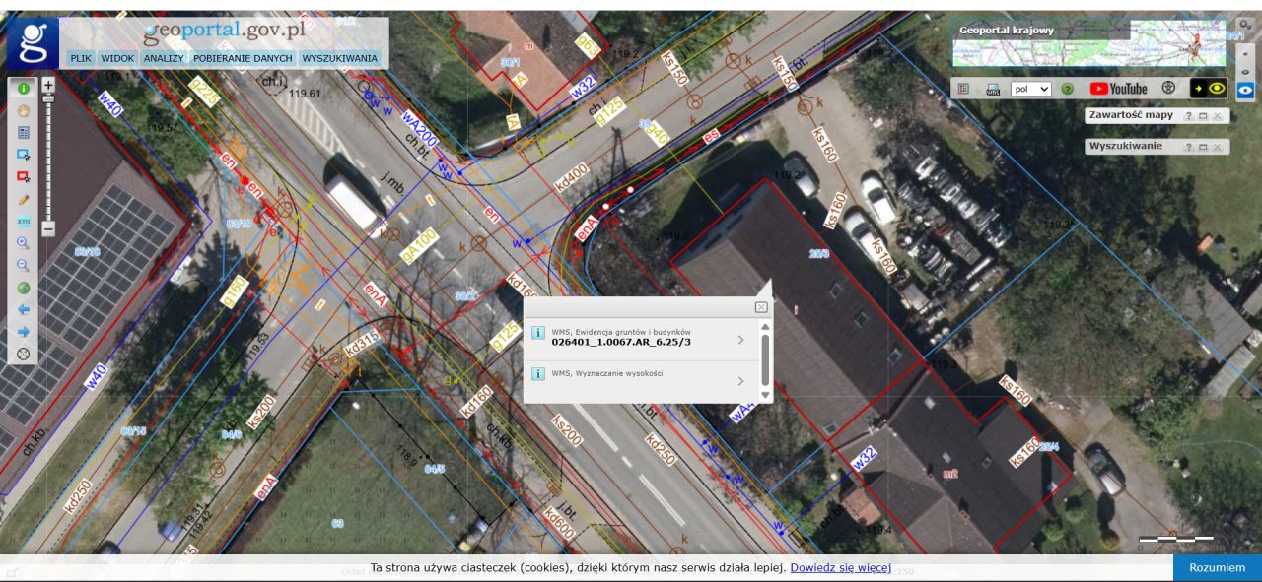Click info icon for Wyznaczanie wysokości entry
The image size is (1262, 582).
538,374
